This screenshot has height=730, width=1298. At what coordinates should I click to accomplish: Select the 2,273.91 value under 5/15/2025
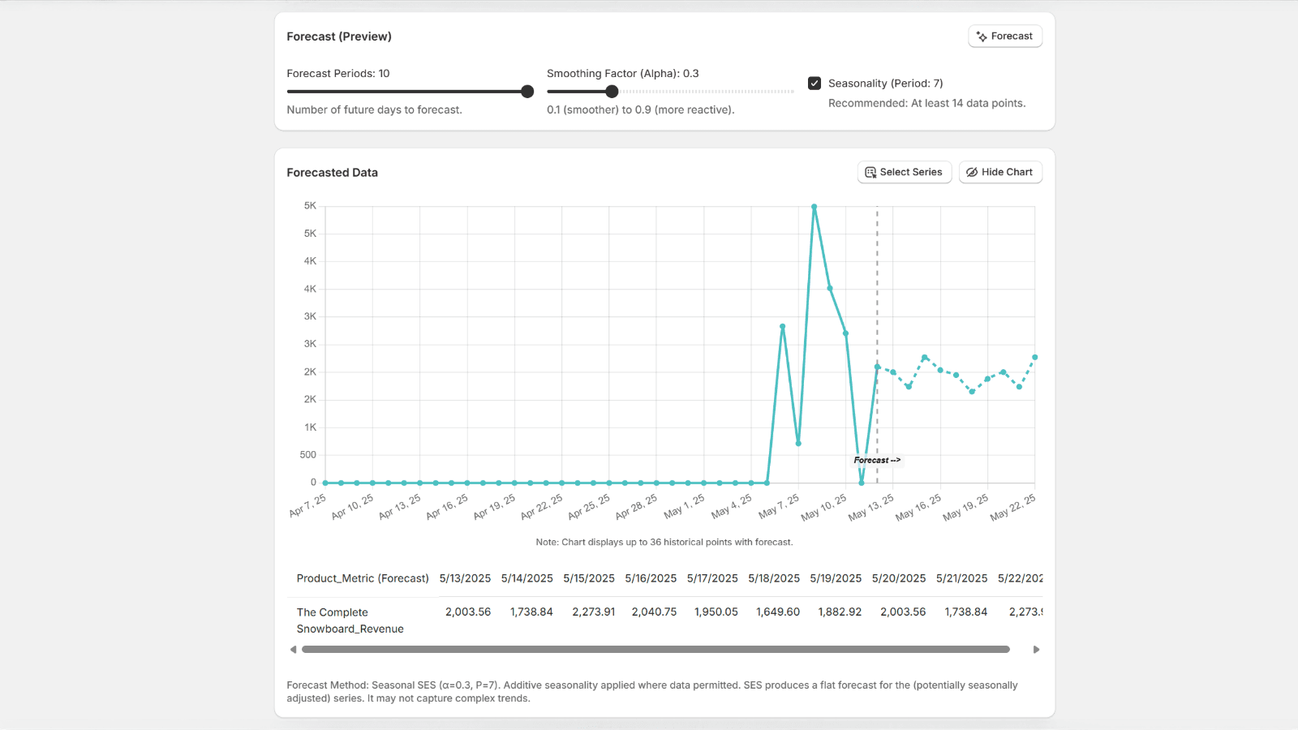click(x=593, y=612)
